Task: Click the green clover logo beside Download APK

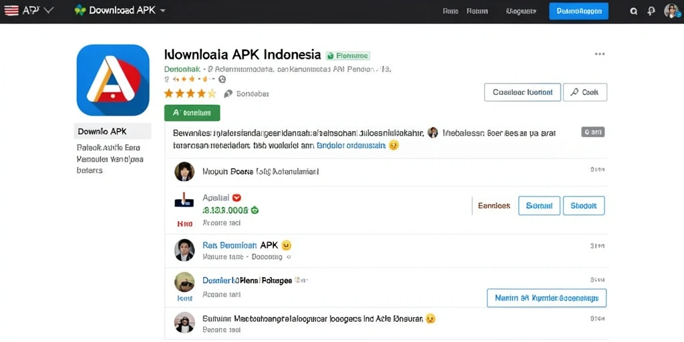Action: tap(80, 11)
